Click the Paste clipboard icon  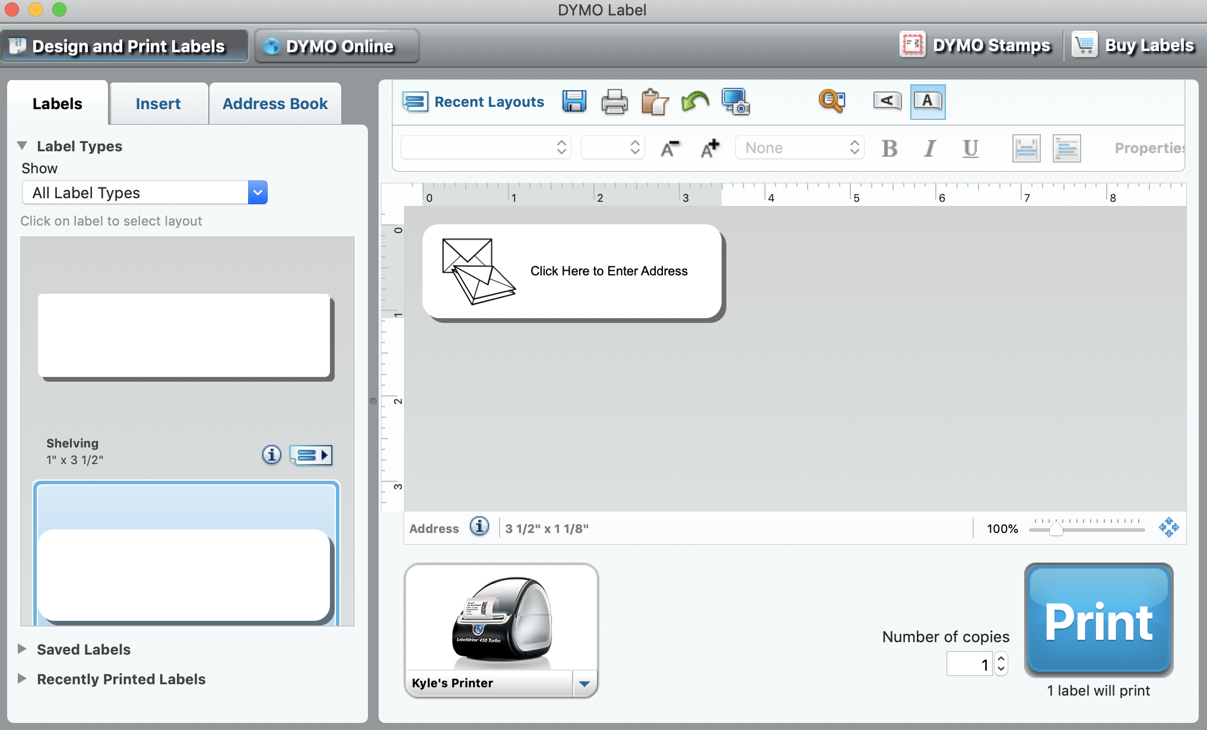click(655, 102)
